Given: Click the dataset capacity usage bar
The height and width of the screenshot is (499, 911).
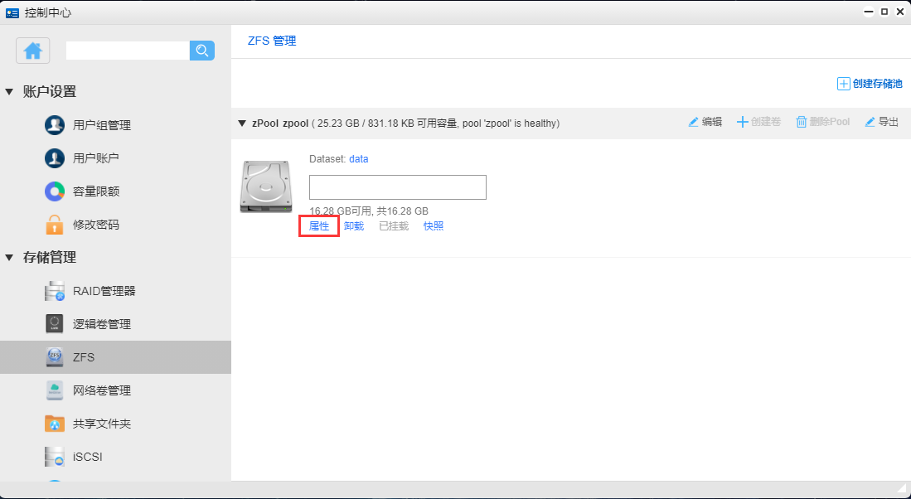Looking at the screenshot, I should click(397, 187).
